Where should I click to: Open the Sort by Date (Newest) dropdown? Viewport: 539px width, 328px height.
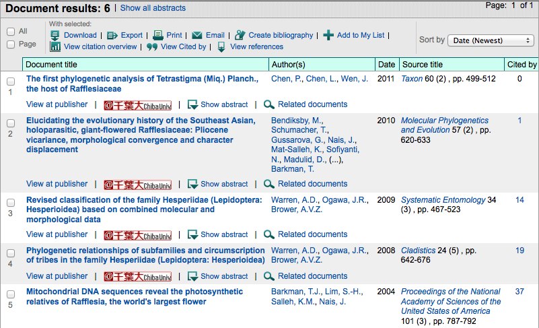pyautogui.click(x=491, y=40)
